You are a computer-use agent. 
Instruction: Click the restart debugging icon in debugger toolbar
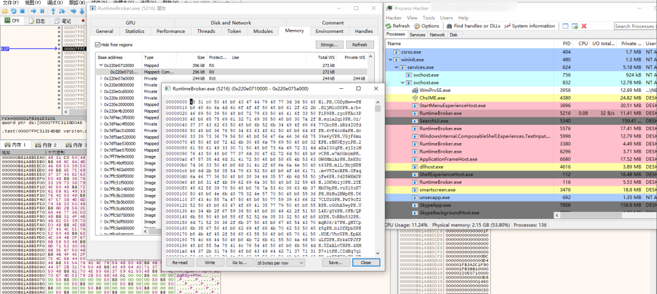click(14, 11)
